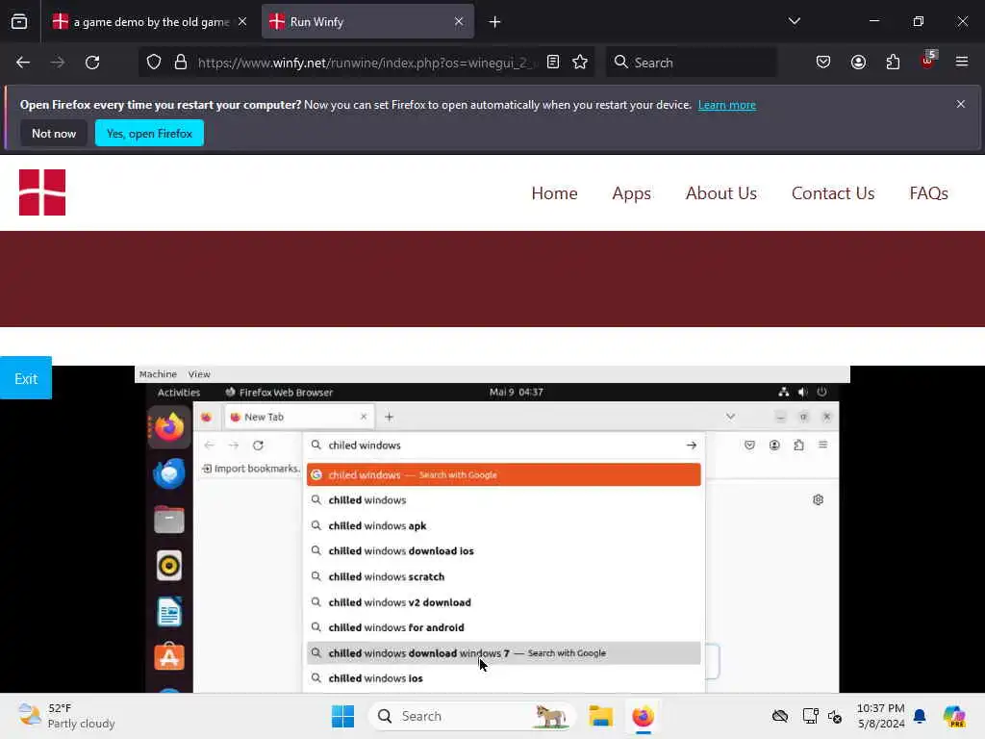Open the Pocket save icon in the outer toolbar
The height and width of the screenshot is (739, 985).
point(823,62)
